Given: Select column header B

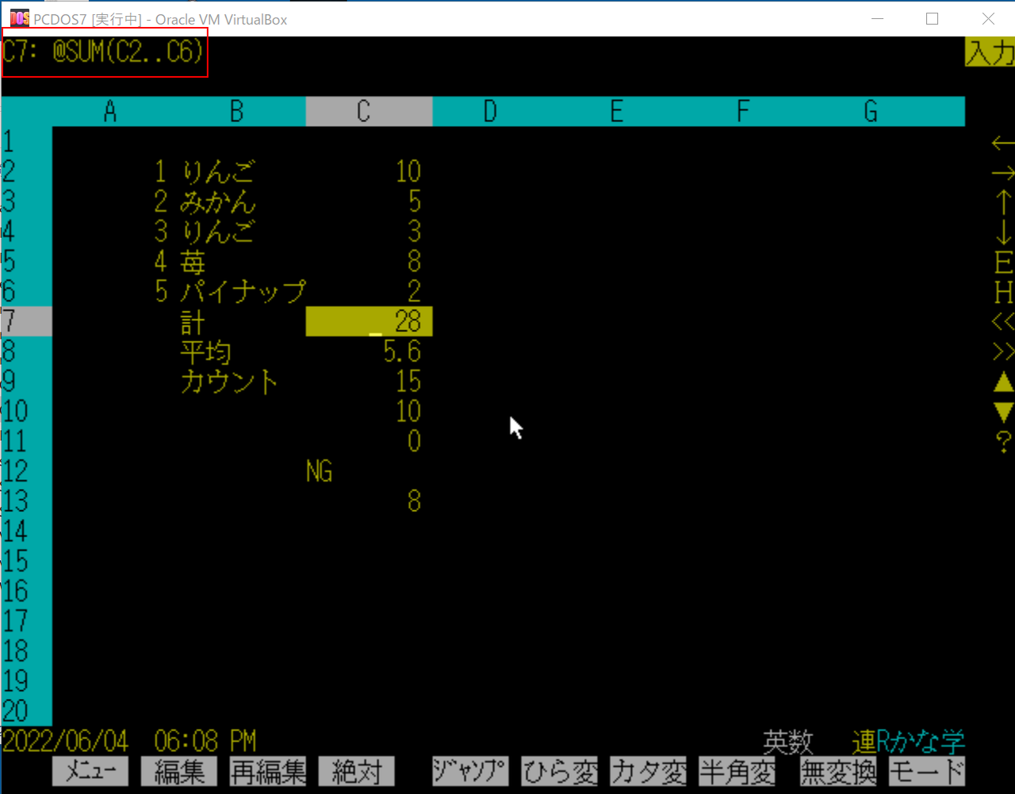Looking at the screenshot, I should [236, 112].
